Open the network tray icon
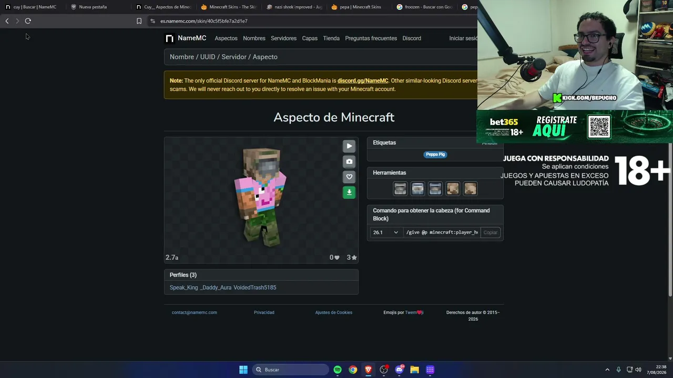This screenshot has width=673, height=378. pyautogui.click(x=629, y=370)
